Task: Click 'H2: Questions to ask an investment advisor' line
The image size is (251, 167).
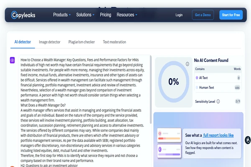Action: 49,165
